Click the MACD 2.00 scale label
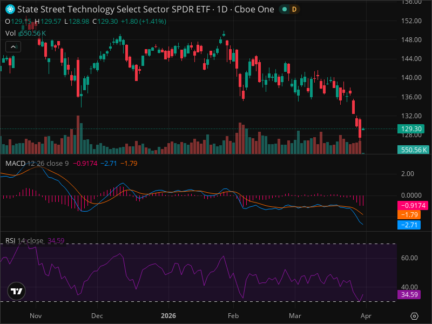 (x=408, y=173)
